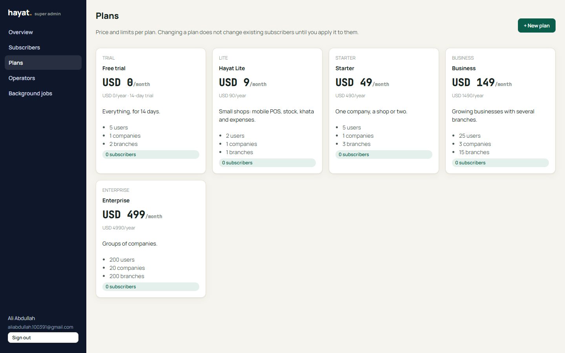565x353 pixels.
Task: Open Background jobs in sidebar
Action: click(x=43, y=93)
